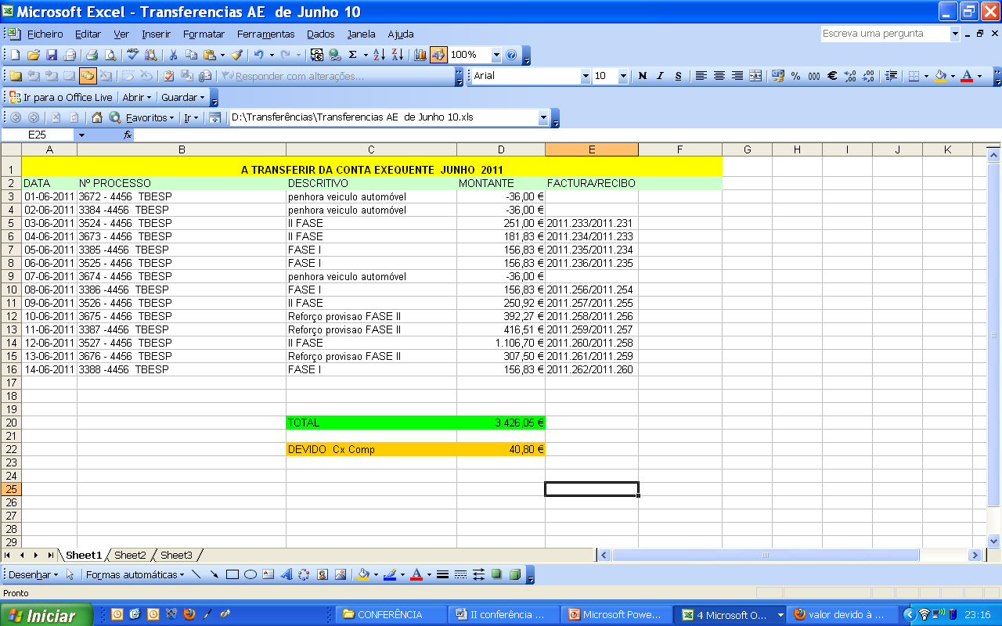1002x626 pixels.
Task: Toggle underline (S) formatting
Action: pos(678,76)
